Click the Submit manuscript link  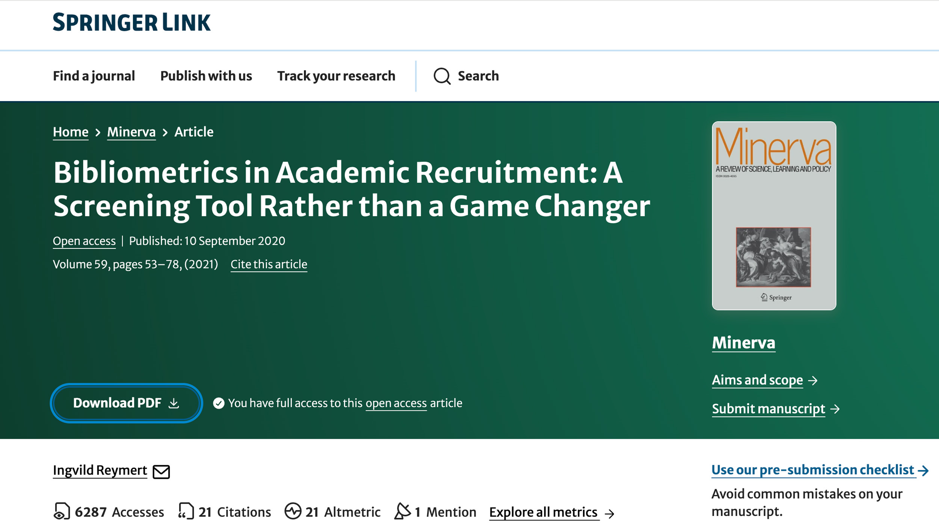tap(768, 408)
